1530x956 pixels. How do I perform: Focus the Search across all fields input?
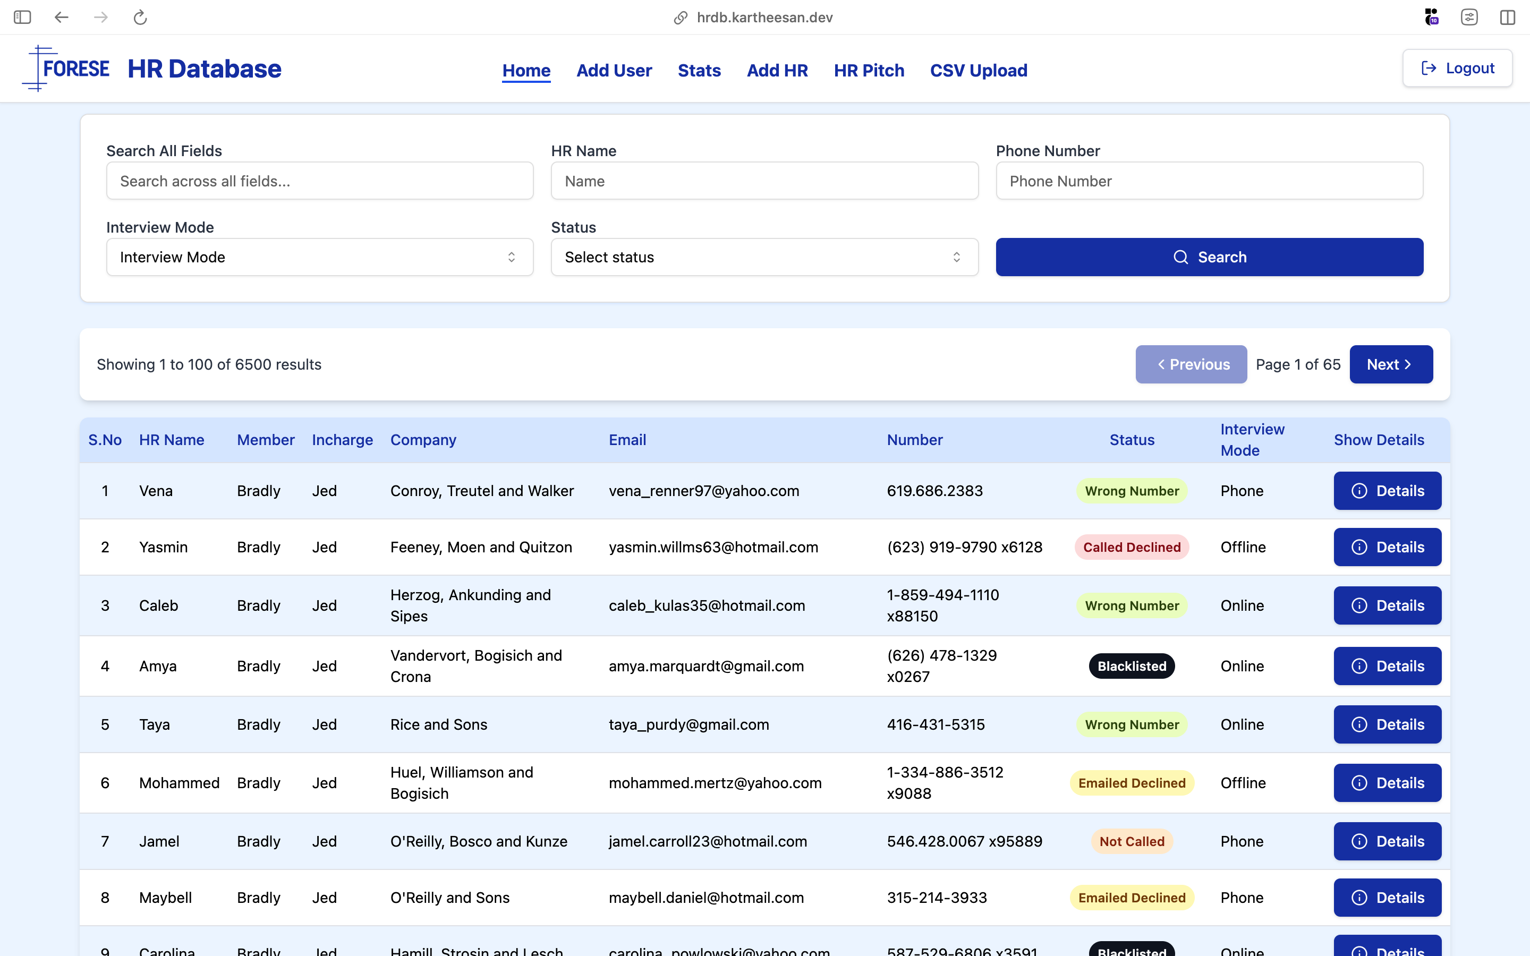319,181
